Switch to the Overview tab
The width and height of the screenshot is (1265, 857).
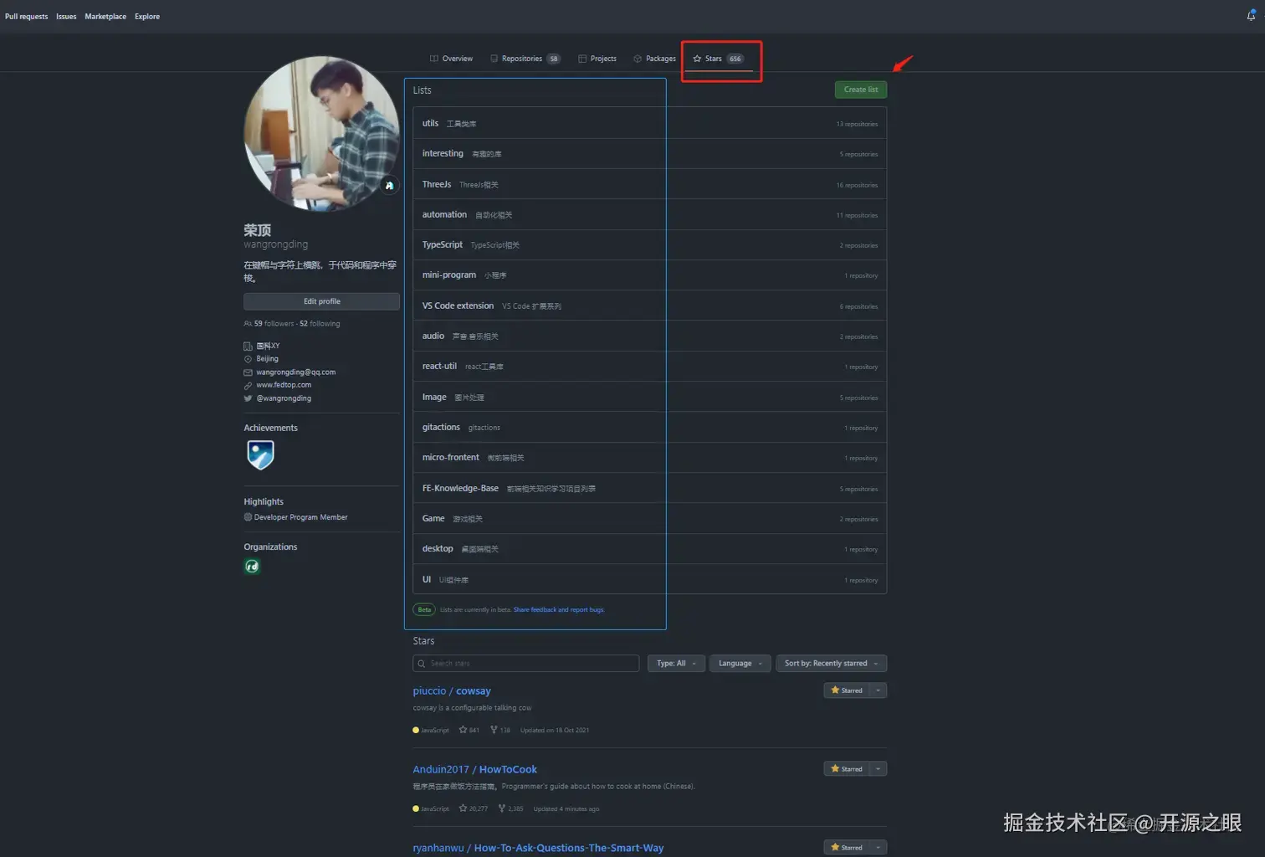pos(451,59)
